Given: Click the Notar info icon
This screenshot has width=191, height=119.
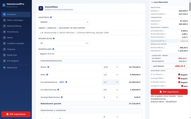Looking at the screenshot, I should click(x=47, y=75).
